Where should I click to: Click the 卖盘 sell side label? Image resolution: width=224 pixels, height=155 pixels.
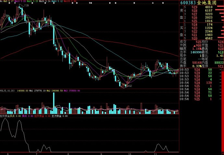181,14
